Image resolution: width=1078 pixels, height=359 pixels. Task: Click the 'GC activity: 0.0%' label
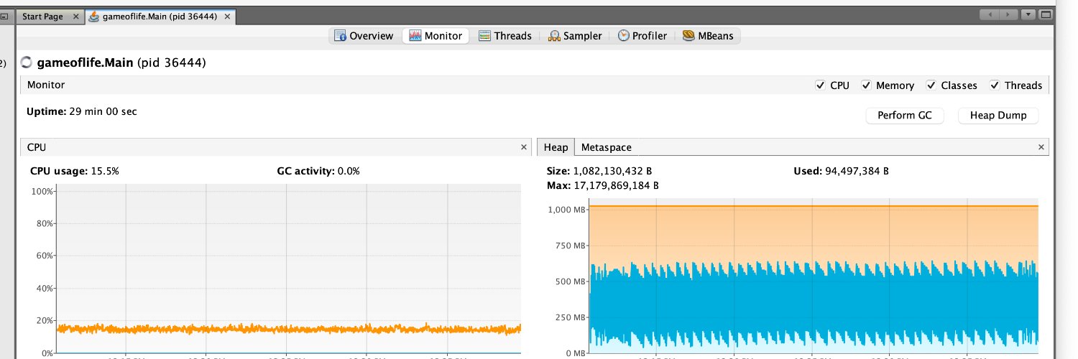tap(318, 171)
